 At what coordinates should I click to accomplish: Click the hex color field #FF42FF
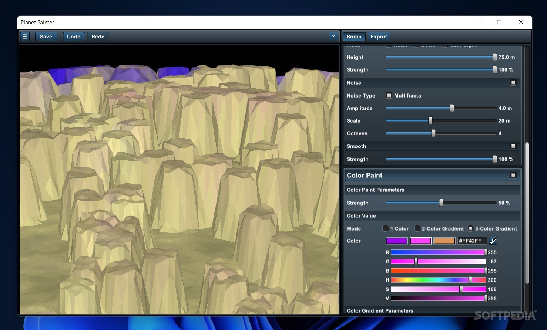472,241
